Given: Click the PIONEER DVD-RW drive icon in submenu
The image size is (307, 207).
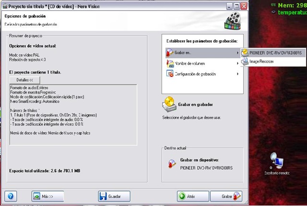Looking at the screenshot, I should 245,53.
